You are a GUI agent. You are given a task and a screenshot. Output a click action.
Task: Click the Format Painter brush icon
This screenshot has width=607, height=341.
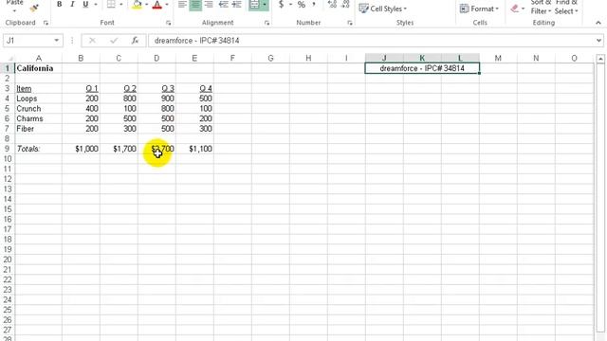pos(34,8)
